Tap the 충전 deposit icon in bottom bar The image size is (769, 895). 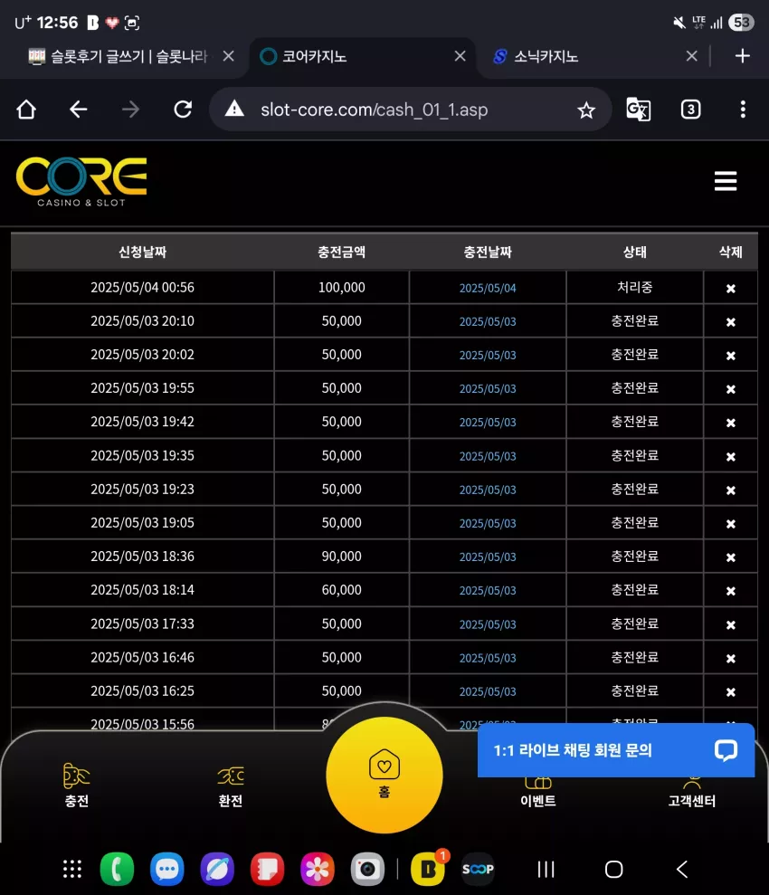tap(76, 785)
